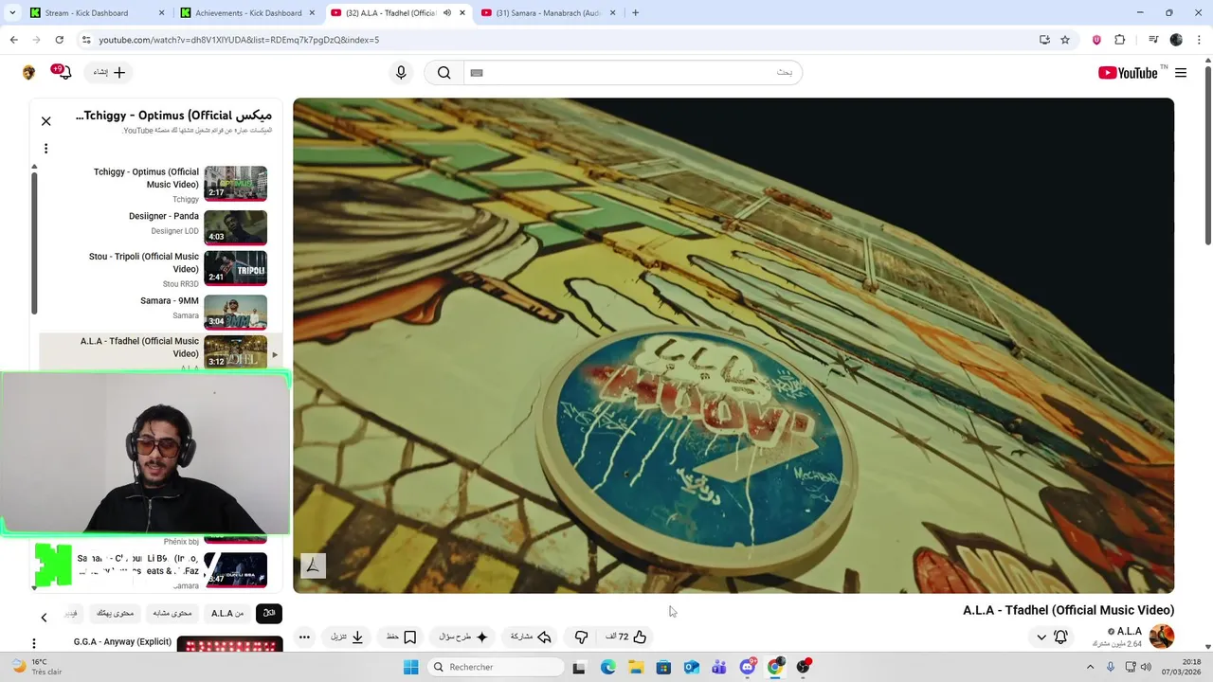
Task: Close the mix playlist panel
Action: pyautogui.click(x=45, y=121)
